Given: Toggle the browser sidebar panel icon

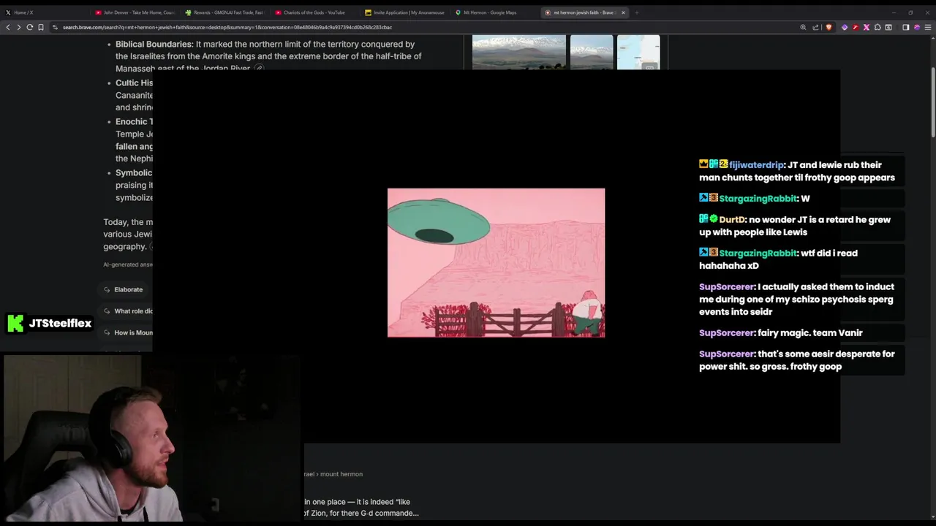Looking at the screenshot, I should (x=905, y=27).
